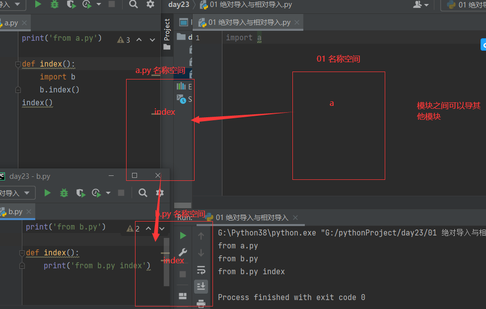Maximize the day23 - b.py window
This screenshot has height=309, width=486.
point(135,175)
